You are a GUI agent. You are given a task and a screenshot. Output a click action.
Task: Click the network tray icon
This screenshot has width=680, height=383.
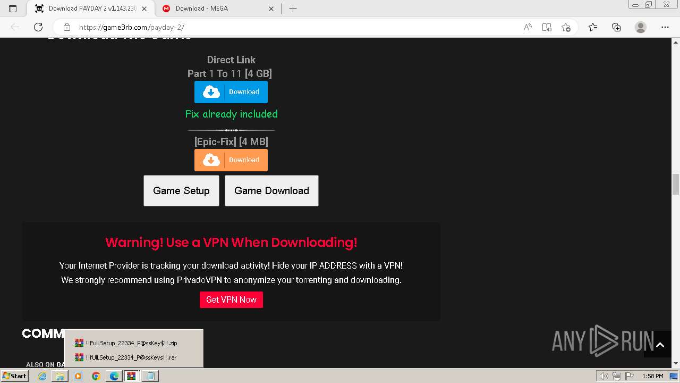click(617, 376)
